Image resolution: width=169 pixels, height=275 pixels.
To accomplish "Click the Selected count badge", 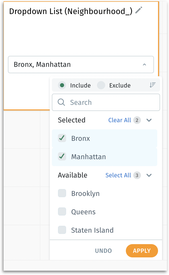I will point(137,120).
